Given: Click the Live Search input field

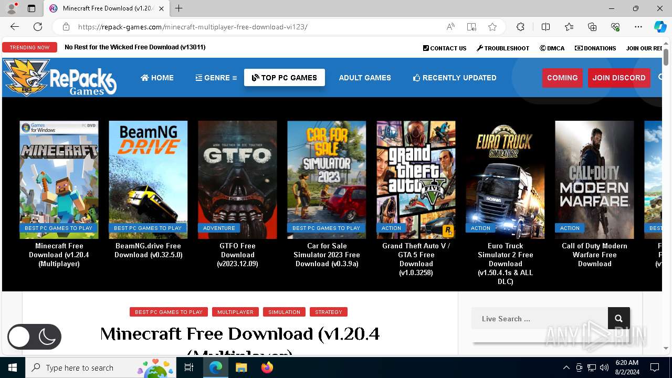Looking at the screenshot, I should (x=540, y=319).
